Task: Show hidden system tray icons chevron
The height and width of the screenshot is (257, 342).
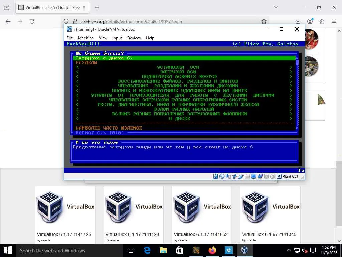Action: pyautogui.click(x=289, y=250)
